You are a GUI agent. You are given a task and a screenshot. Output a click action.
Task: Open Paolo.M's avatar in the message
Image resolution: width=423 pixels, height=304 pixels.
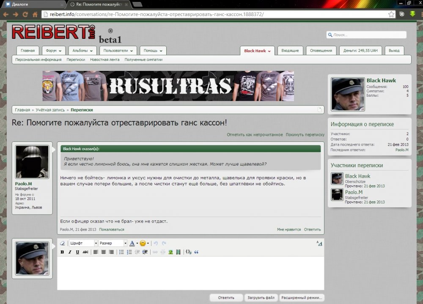click(32, 162)
